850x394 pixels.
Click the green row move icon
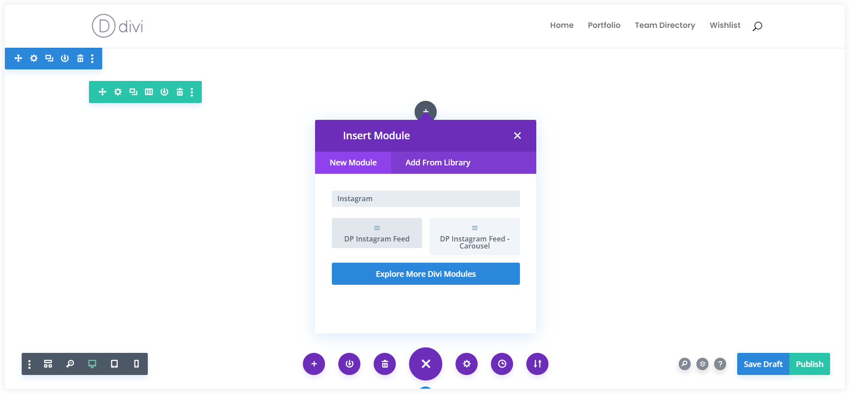pyautogui.click(x=102, y=92)
